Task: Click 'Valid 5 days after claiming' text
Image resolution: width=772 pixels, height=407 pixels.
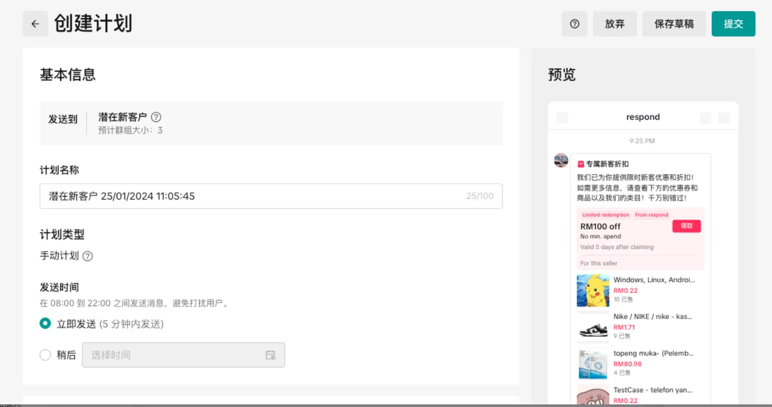Action: [x=617, y=247]
